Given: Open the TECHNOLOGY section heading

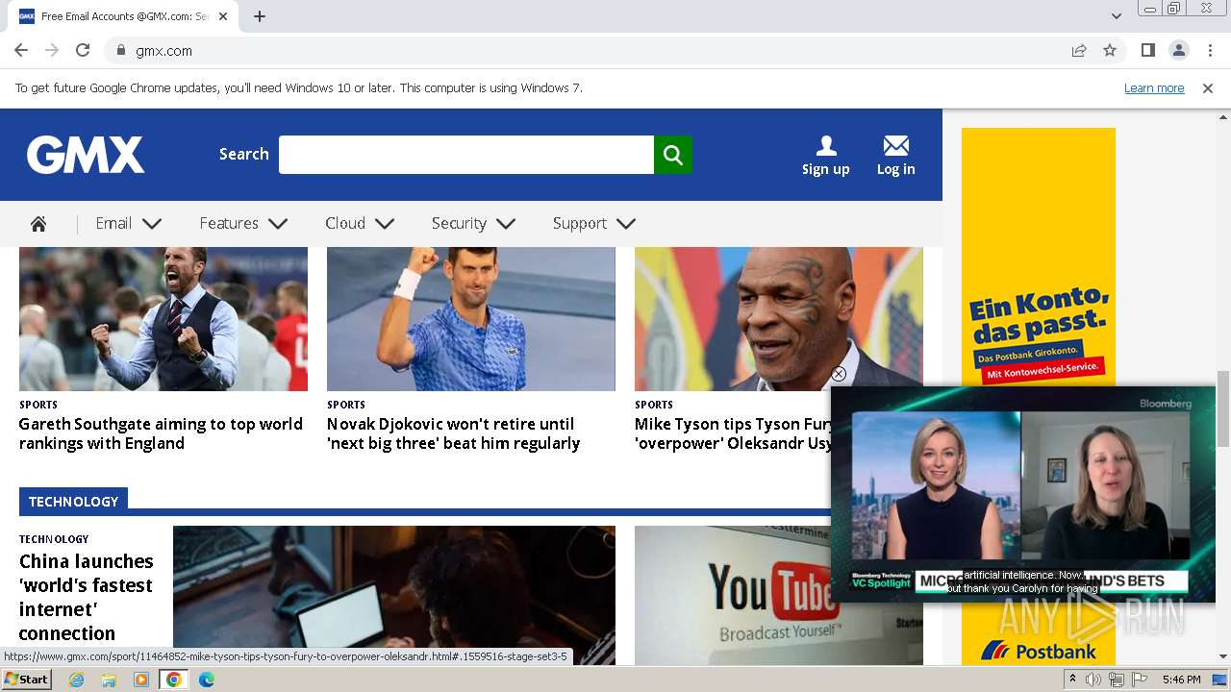Looking at the screenshot, I should tap(73, 502).
